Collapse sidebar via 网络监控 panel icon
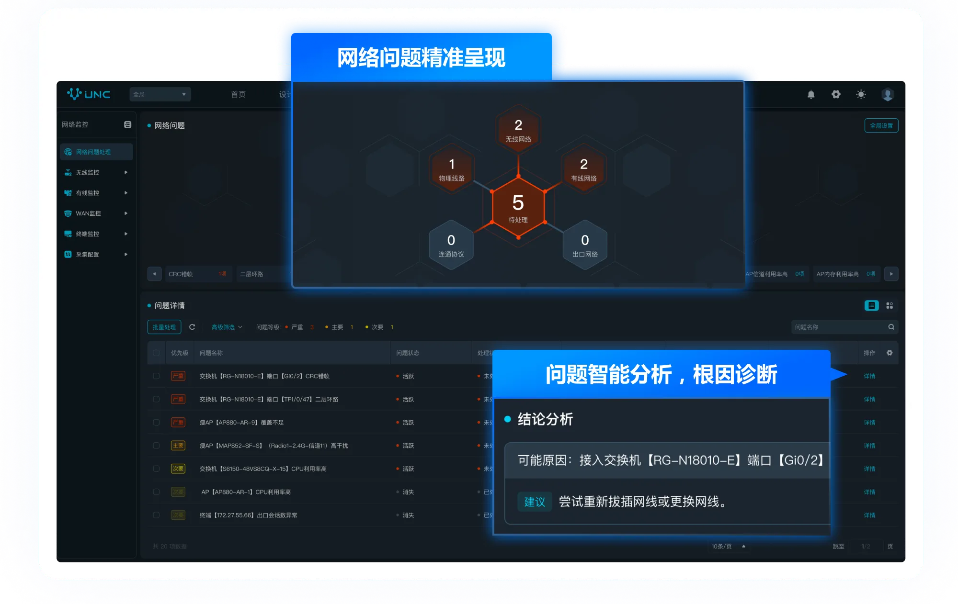958x604 pixels. tap(127, 124)
